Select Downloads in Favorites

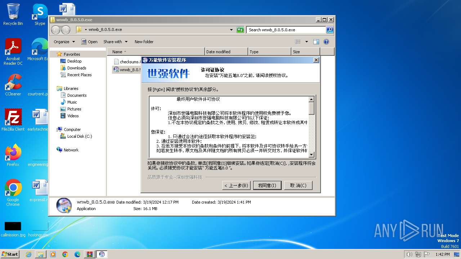click(x=76, y=68)
